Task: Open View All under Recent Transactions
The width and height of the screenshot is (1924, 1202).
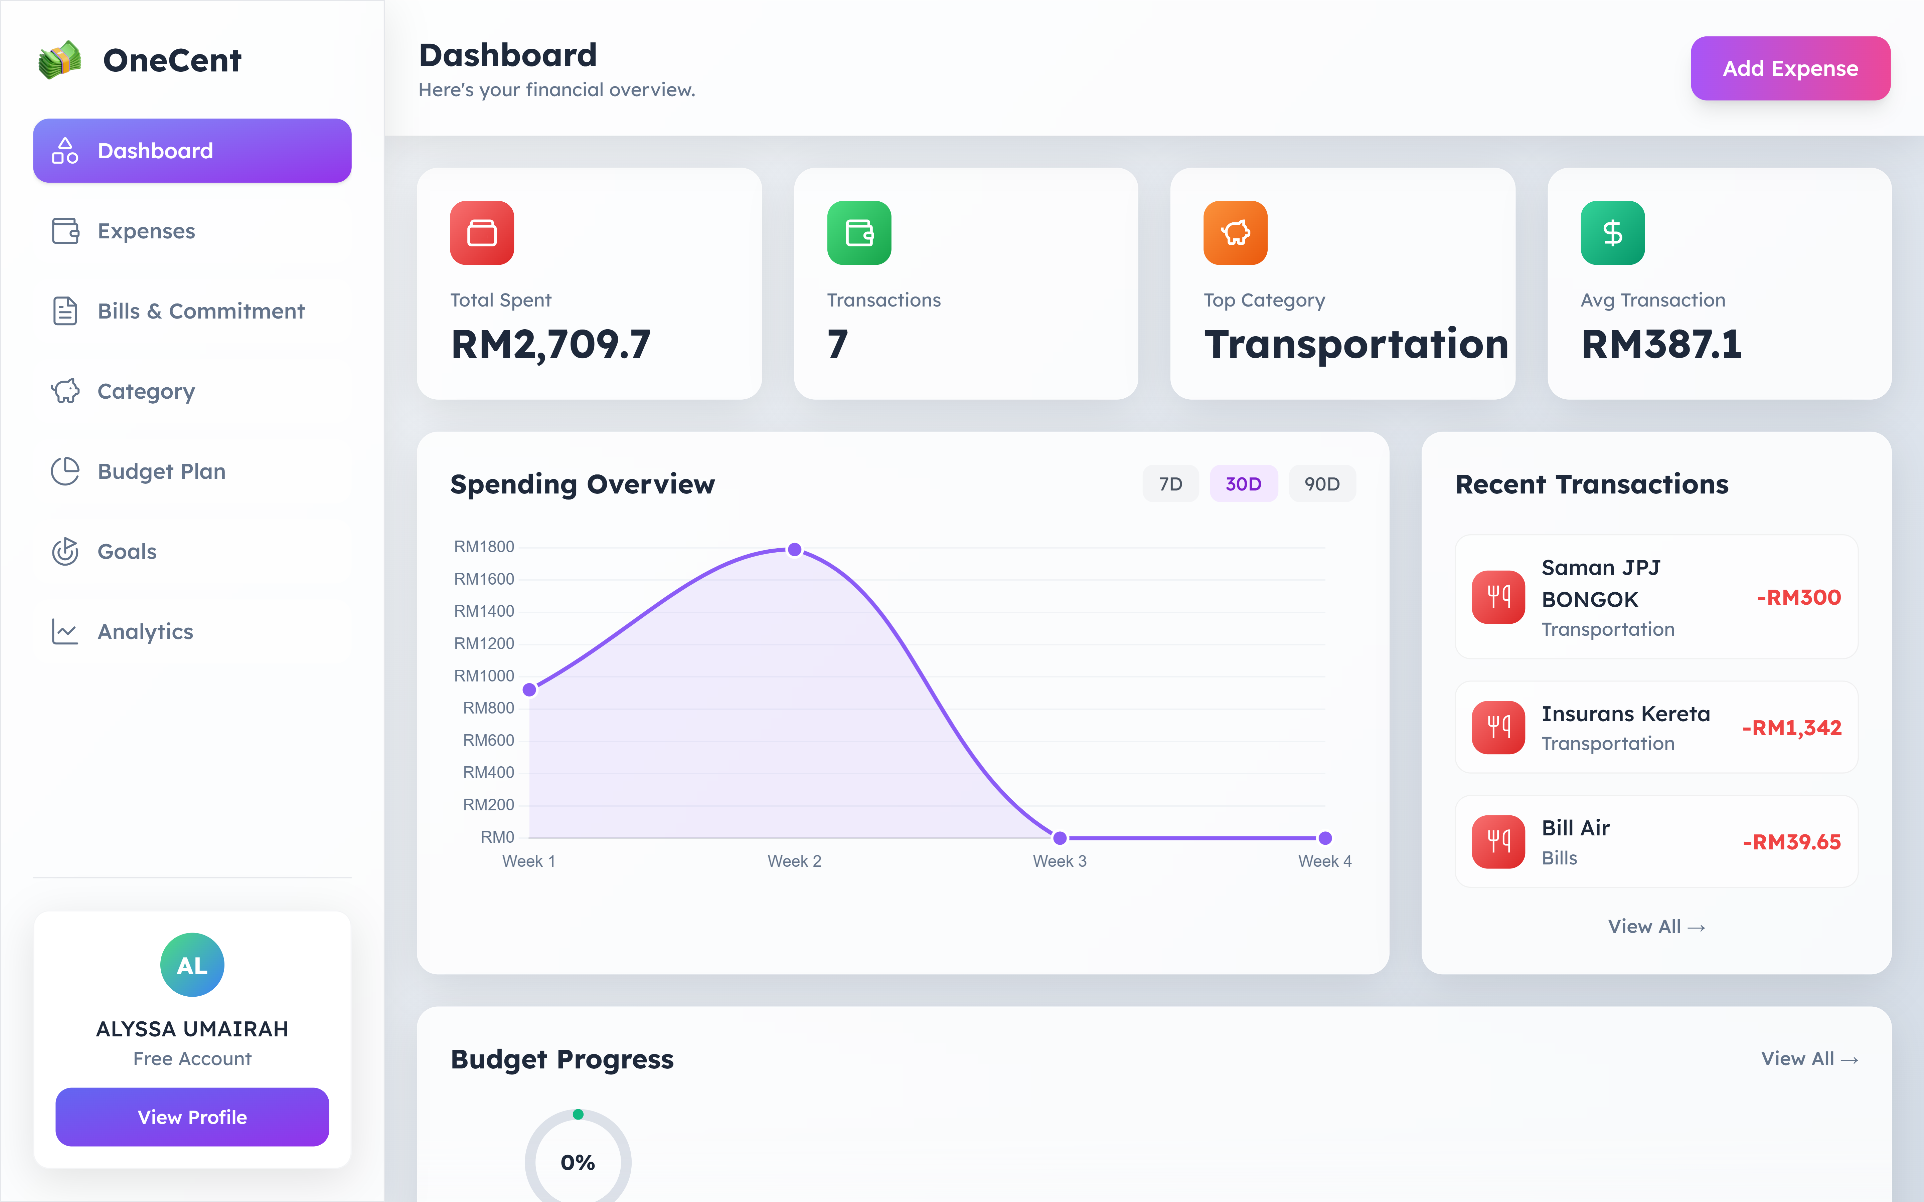Action: [1656, 927]
